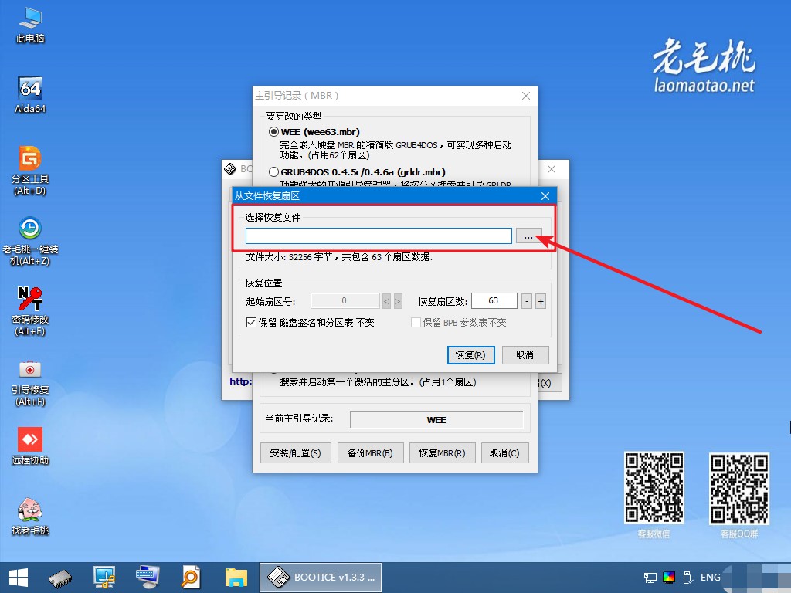Screen dimensions: 791x593
Task: Select GRUB4DOS 0.4.5c/0.4.6a radio option
Action: click(274, 172)
